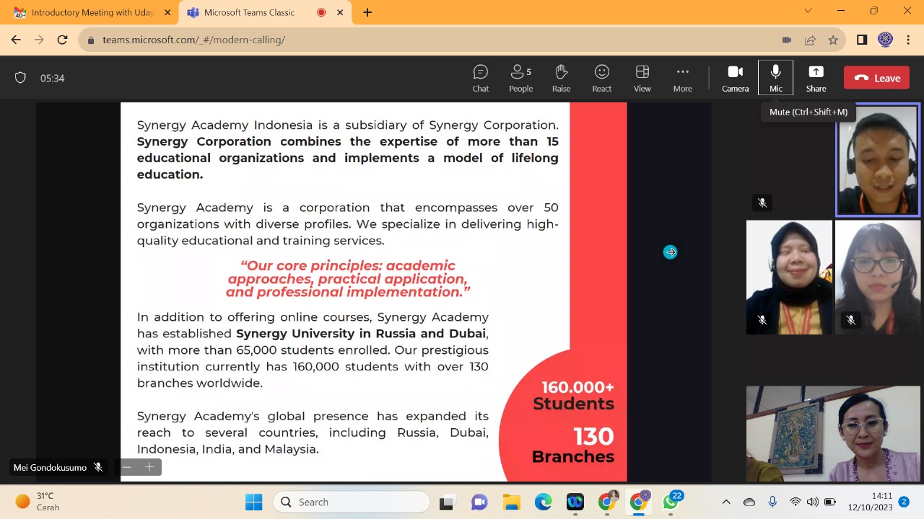924x519 pixels.
Task: Click the taskbar Search box
Action: (x=352, y=502)
